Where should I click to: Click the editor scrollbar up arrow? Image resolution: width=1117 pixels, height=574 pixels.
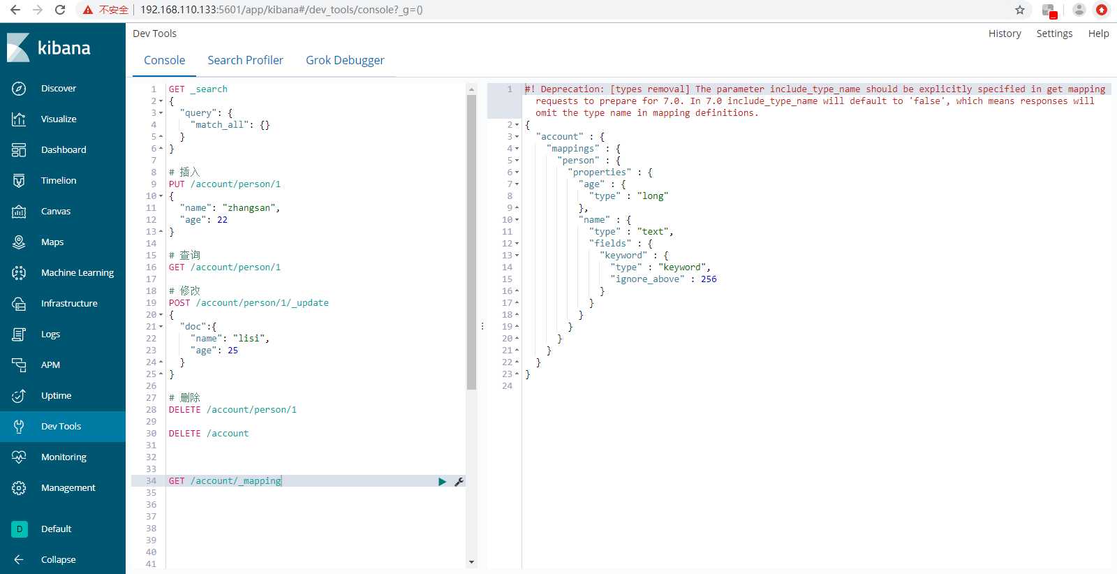coord(471,89)
